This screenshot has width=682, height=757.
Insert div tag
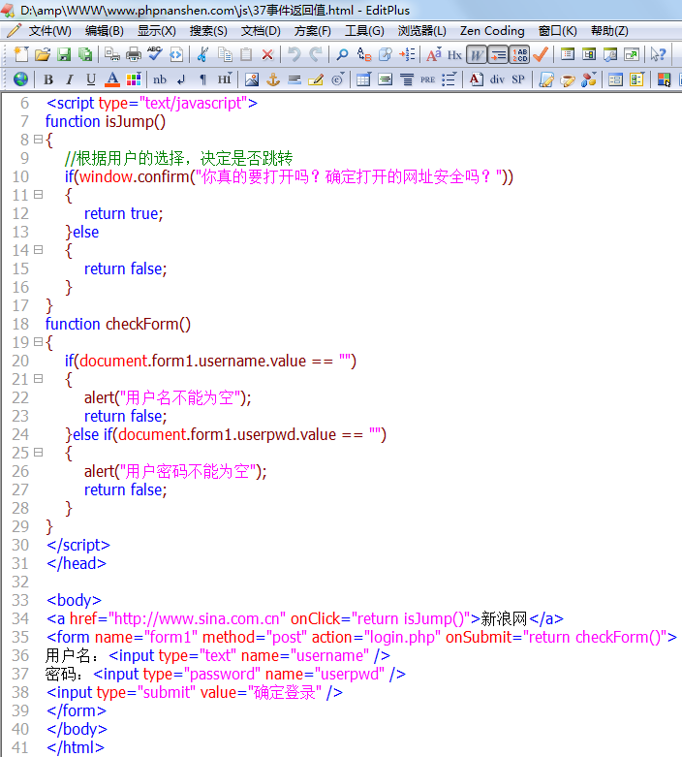pyautogui.click(x=497, y=79)
